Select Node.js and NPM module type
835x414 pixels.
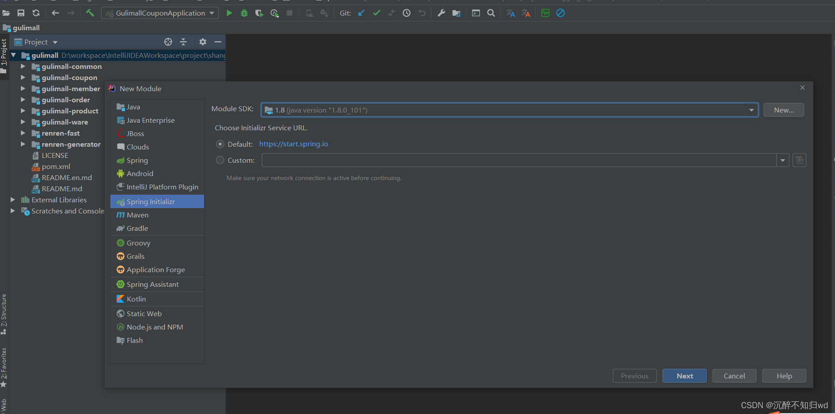tap(157, 327)
